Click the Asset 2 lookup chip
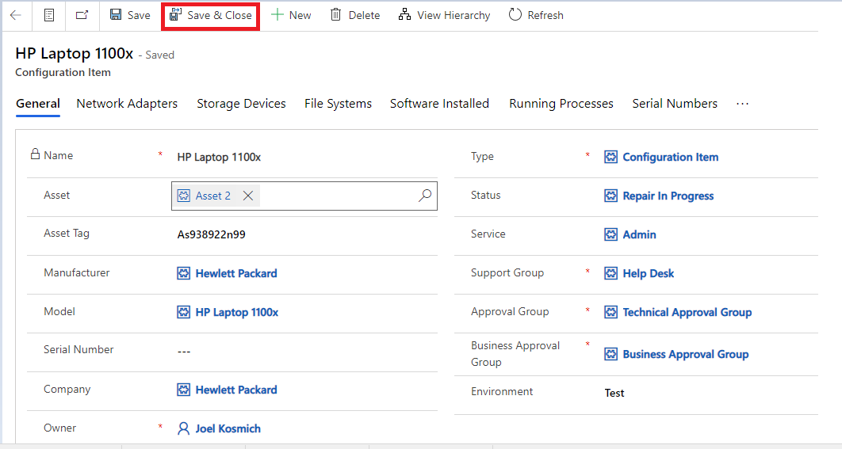842x449 pixels. click(216, 196)
